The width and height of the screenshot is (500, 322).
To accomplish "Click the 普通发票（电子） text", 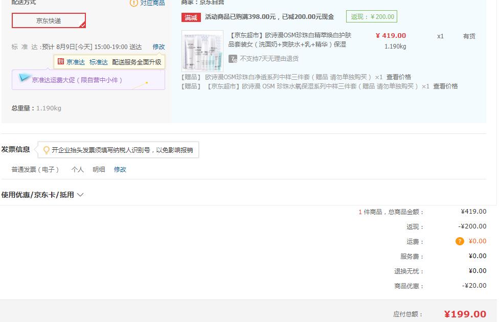I will coord(35,170).
